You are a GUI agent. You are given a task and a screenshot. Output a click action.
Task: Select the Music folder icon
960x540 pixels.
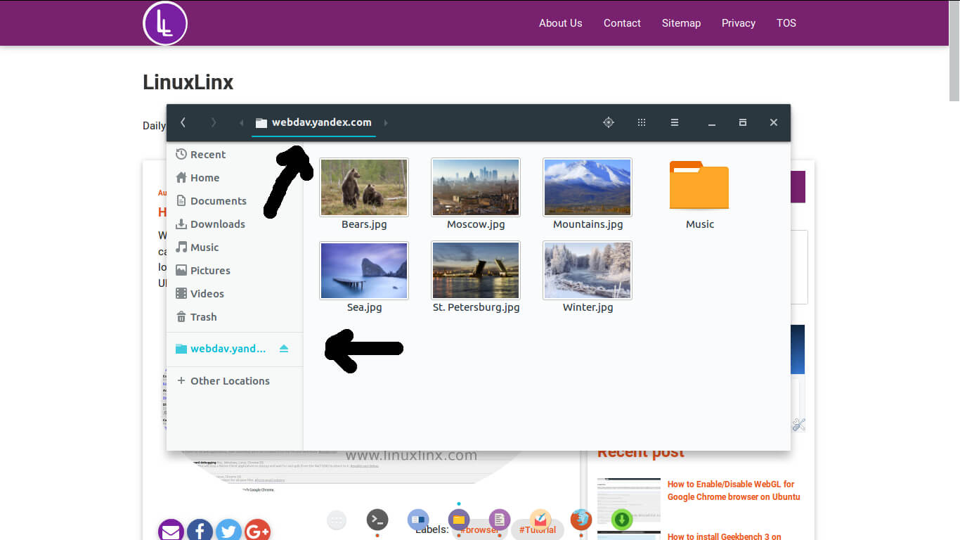[x=699, y=186]
